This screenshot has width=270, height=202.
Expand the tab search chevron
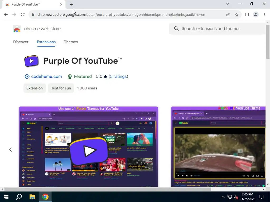click(228, 4)
